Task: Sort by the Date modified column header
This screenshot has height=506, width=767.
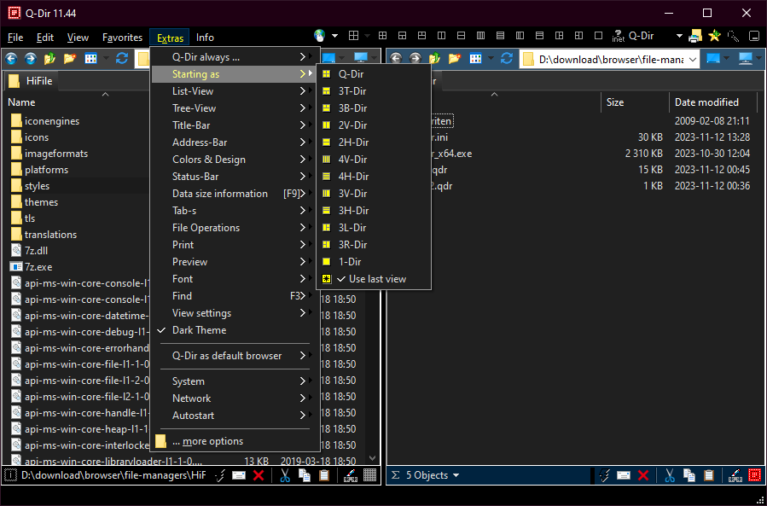Action: pyautogui.click(x=706, y=102)
